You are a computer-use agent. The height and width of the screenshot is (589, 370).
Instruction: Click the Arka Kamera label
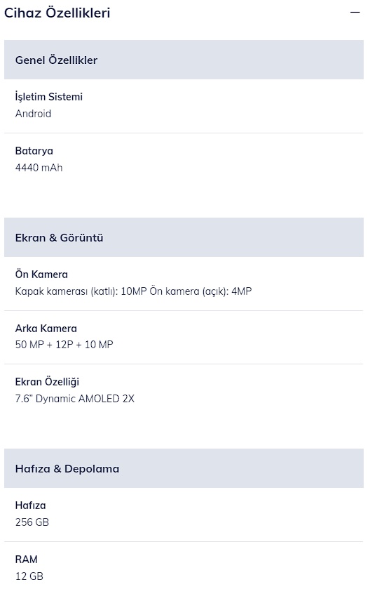(46, 329)
